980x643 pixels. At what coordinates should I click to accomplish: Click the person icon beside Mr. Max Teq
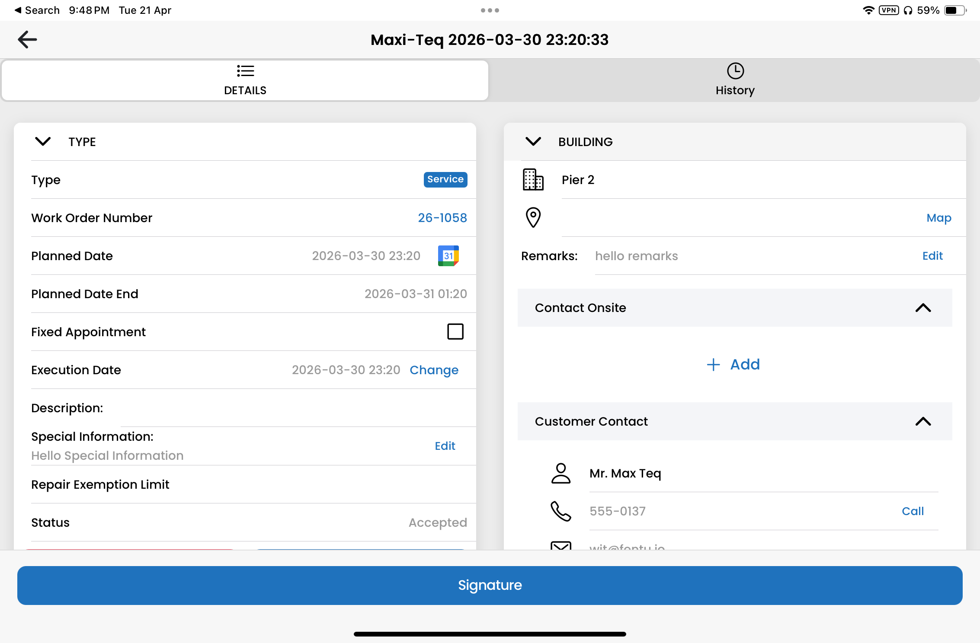pos(560,473)
